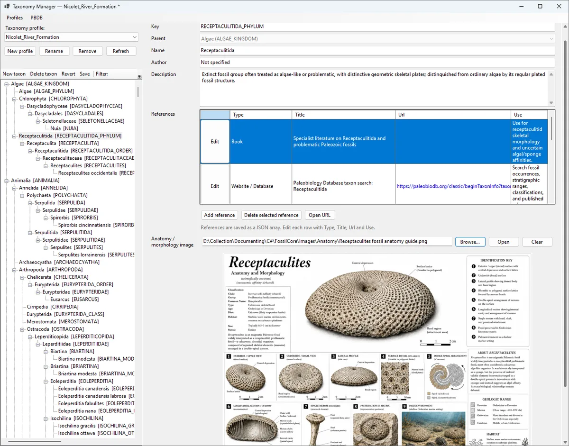Click the Clear image button
This screenshot has height=446, width=569.
[537, 242]
